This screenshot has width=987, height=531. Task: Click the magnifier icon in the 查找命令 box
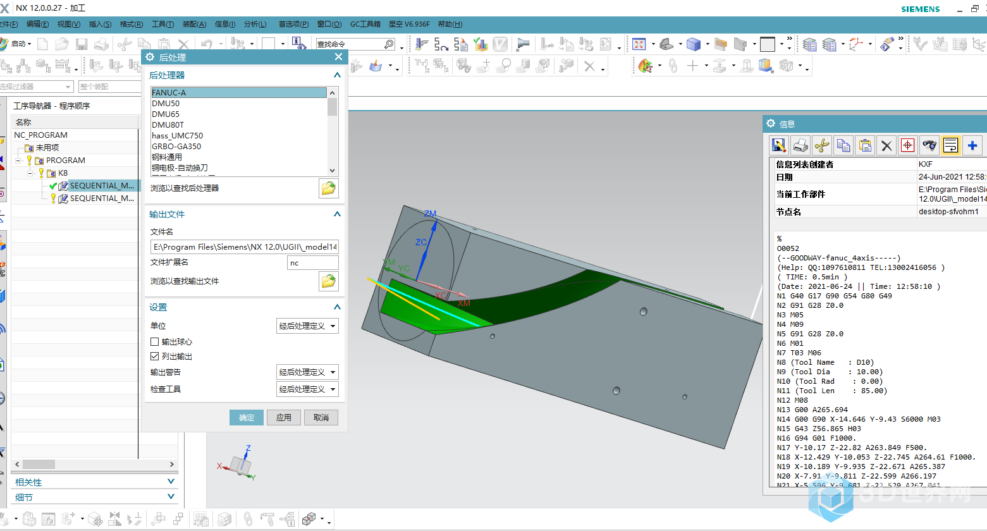389,44
